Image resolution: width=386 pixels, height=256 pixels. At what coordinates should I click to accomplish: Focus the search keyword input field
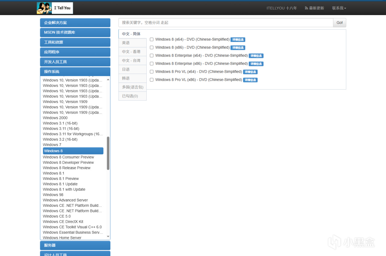226,23
